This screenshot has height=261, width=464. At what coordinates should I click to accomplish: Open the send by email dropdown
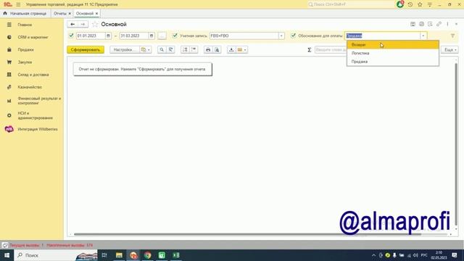point(241,50)
